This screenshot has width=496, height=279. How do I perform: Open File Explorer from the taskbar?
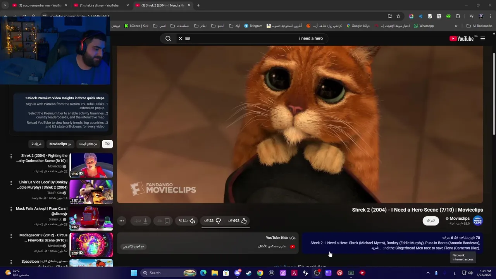(215, 273)
